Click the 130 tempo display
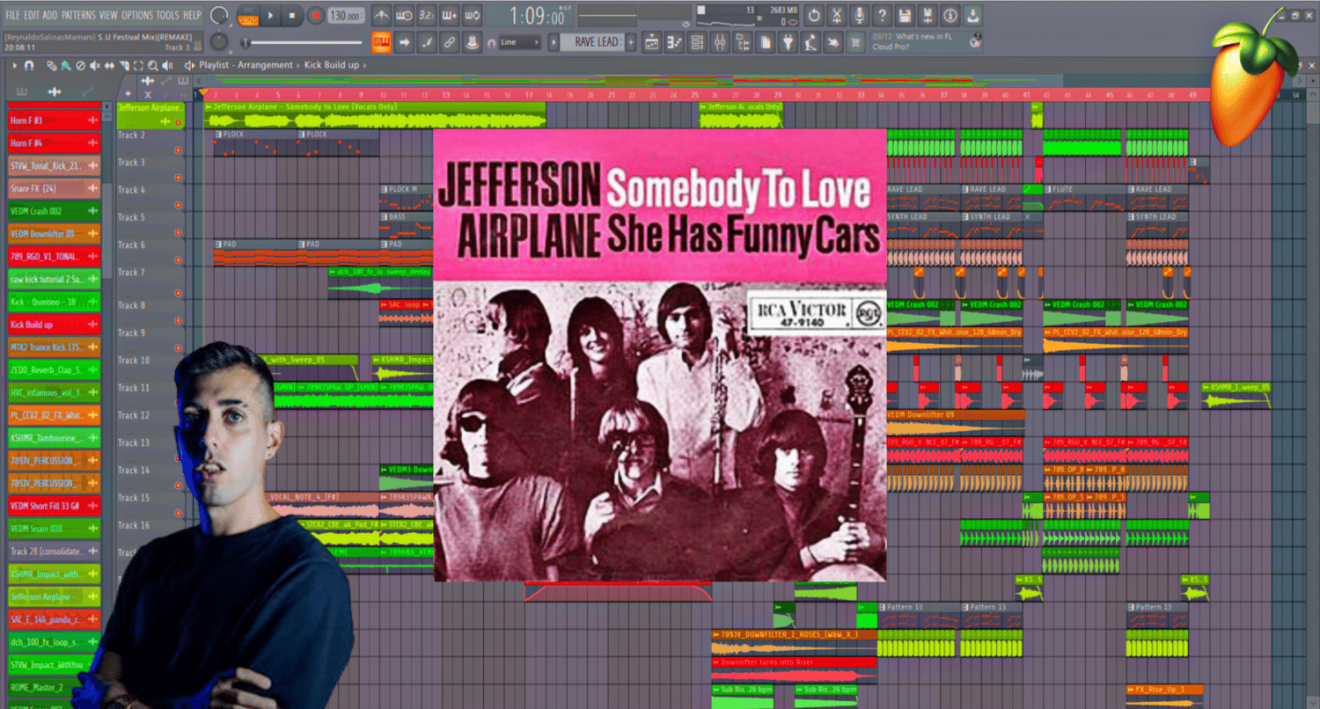1320x709 pixels. tap(346, 16)
